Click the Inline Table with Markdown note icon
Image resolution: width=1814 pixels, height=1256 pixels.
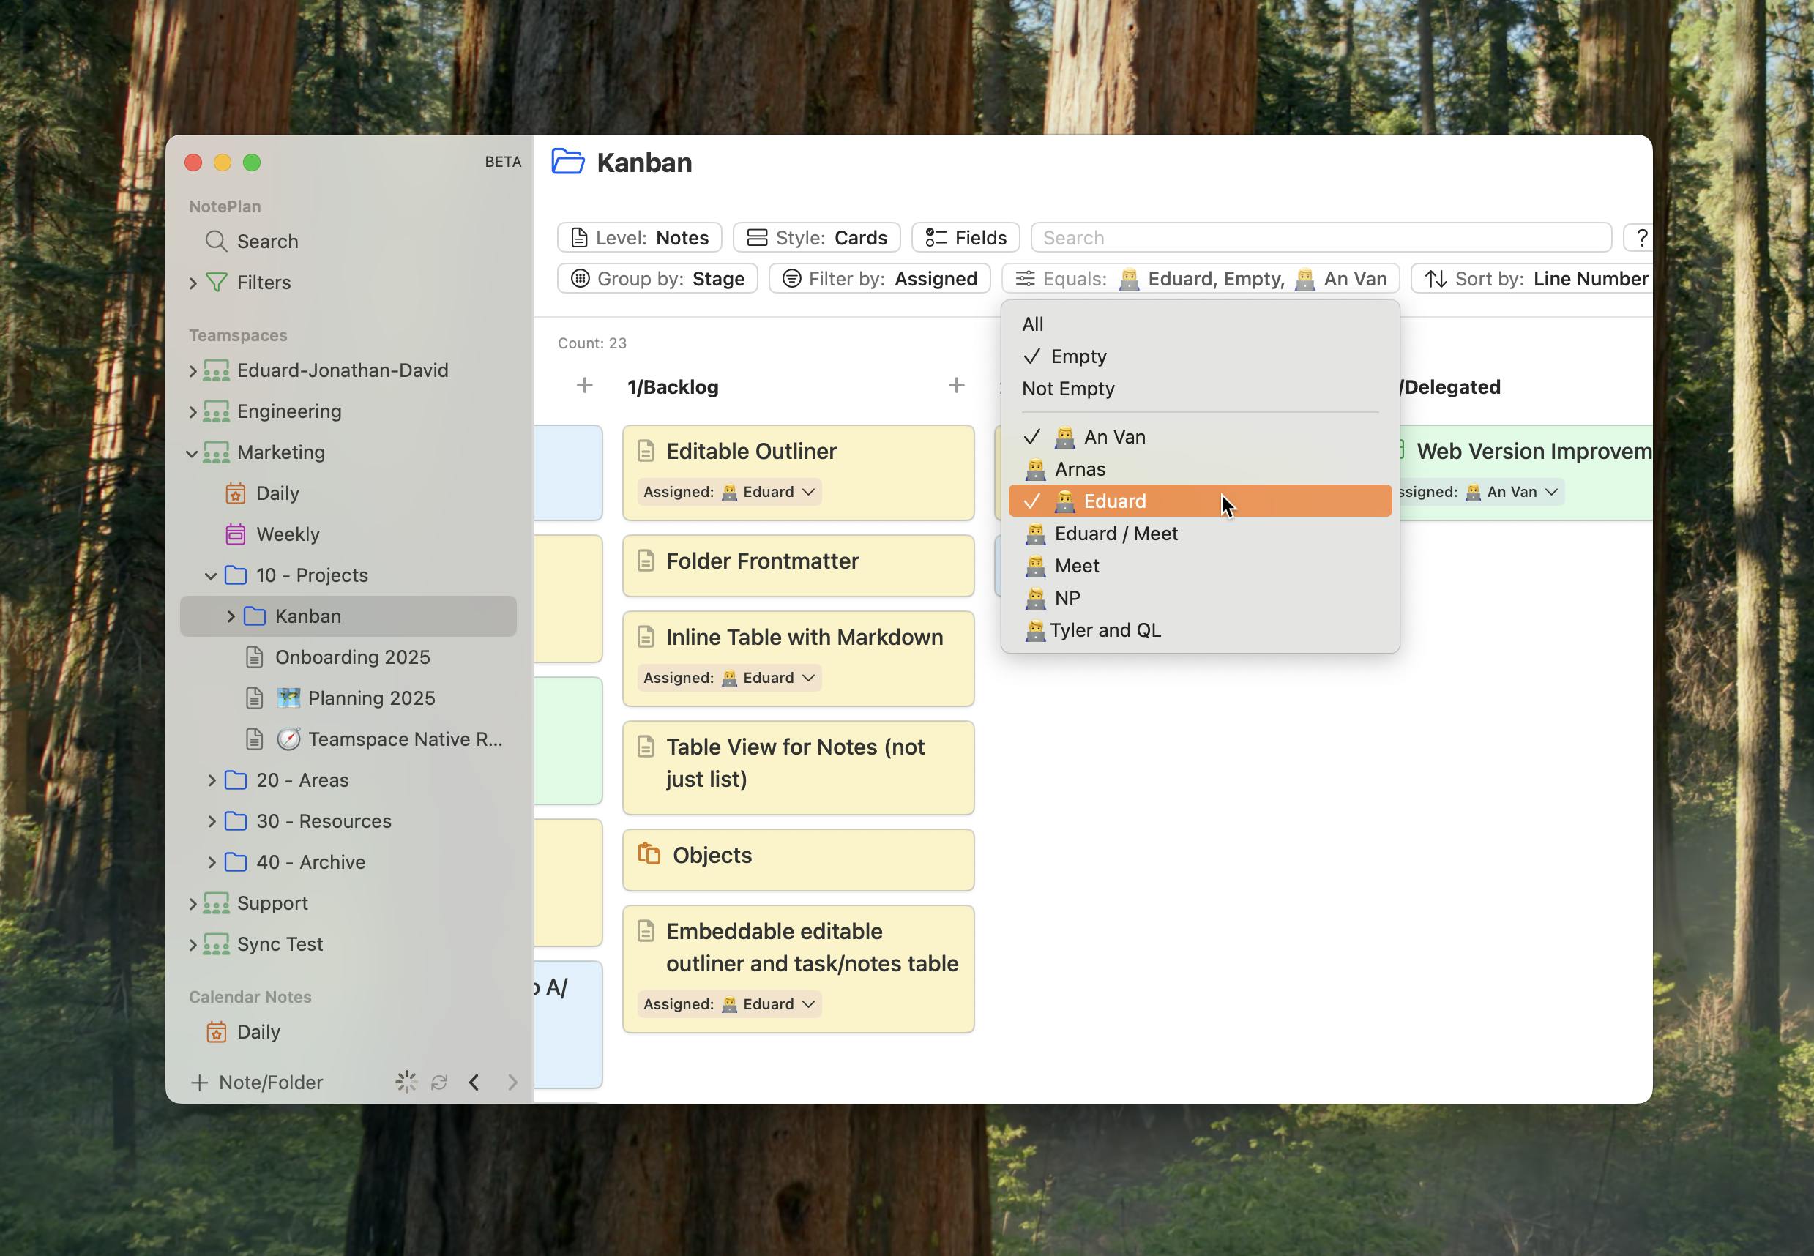646,637
